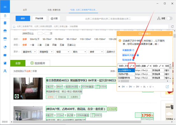Open the 房屋类型 dropdown
This screenshot has height=125, width=176.
pyautogui.click(x=46, y=52)
